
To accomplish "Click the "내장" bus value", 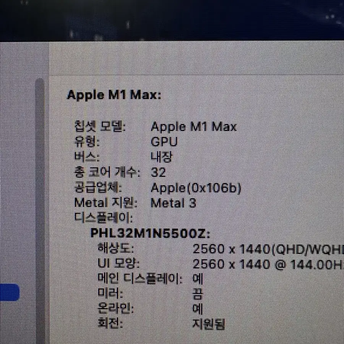I will pyautogui.click(x=161, y=157).
